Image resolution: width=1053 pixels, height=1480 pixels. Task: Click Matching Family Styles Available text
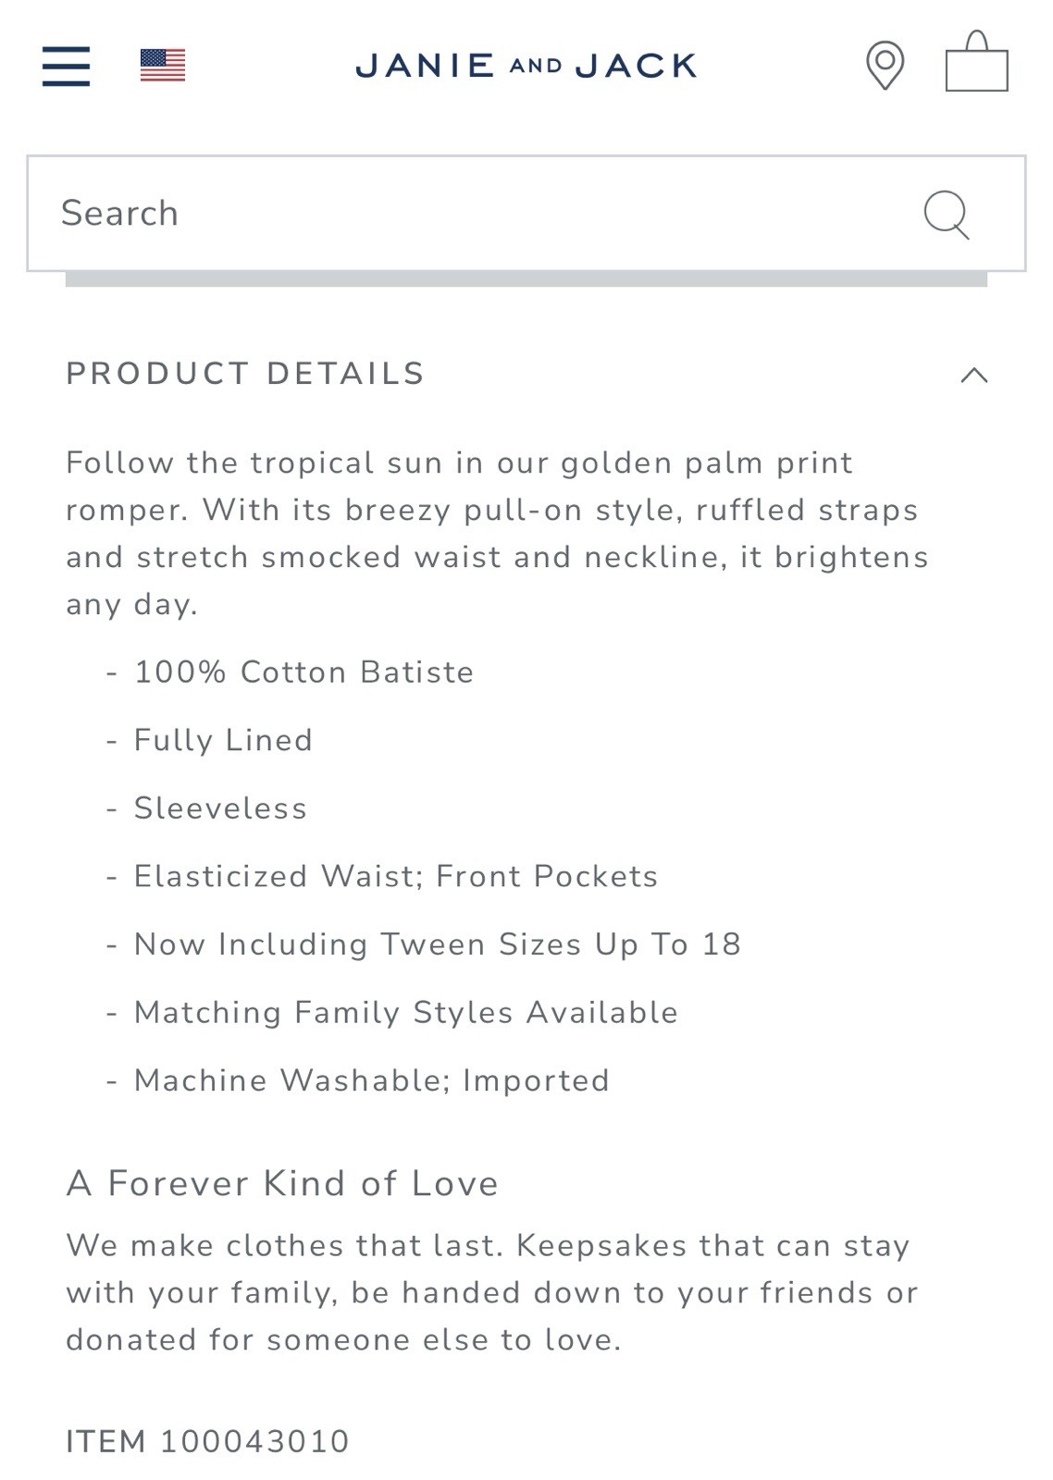(x=406, y=1013)
